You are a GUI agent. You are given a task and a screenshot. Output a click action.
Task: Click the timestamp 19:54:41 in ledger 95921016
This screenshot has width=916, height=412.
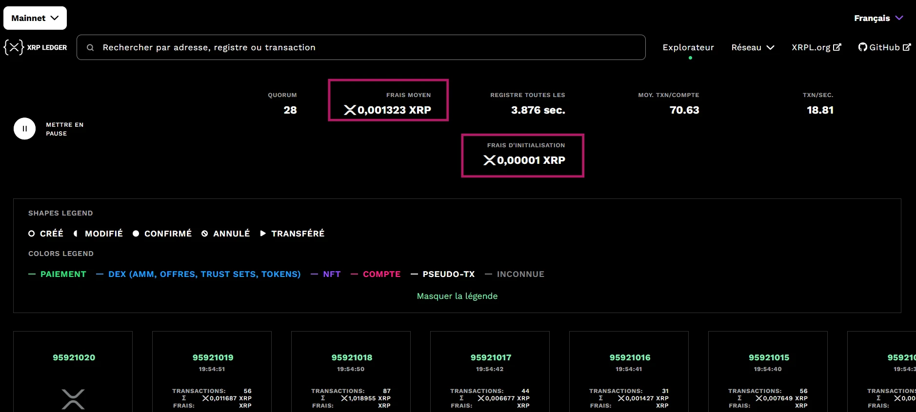tap(629, 369)
